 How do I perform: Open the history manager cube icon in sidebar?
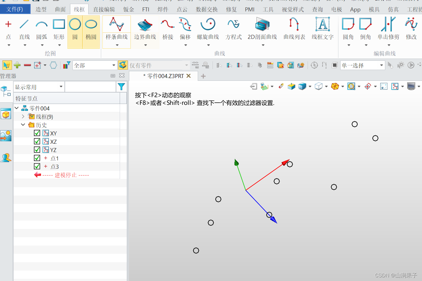(x=6, y=114)
